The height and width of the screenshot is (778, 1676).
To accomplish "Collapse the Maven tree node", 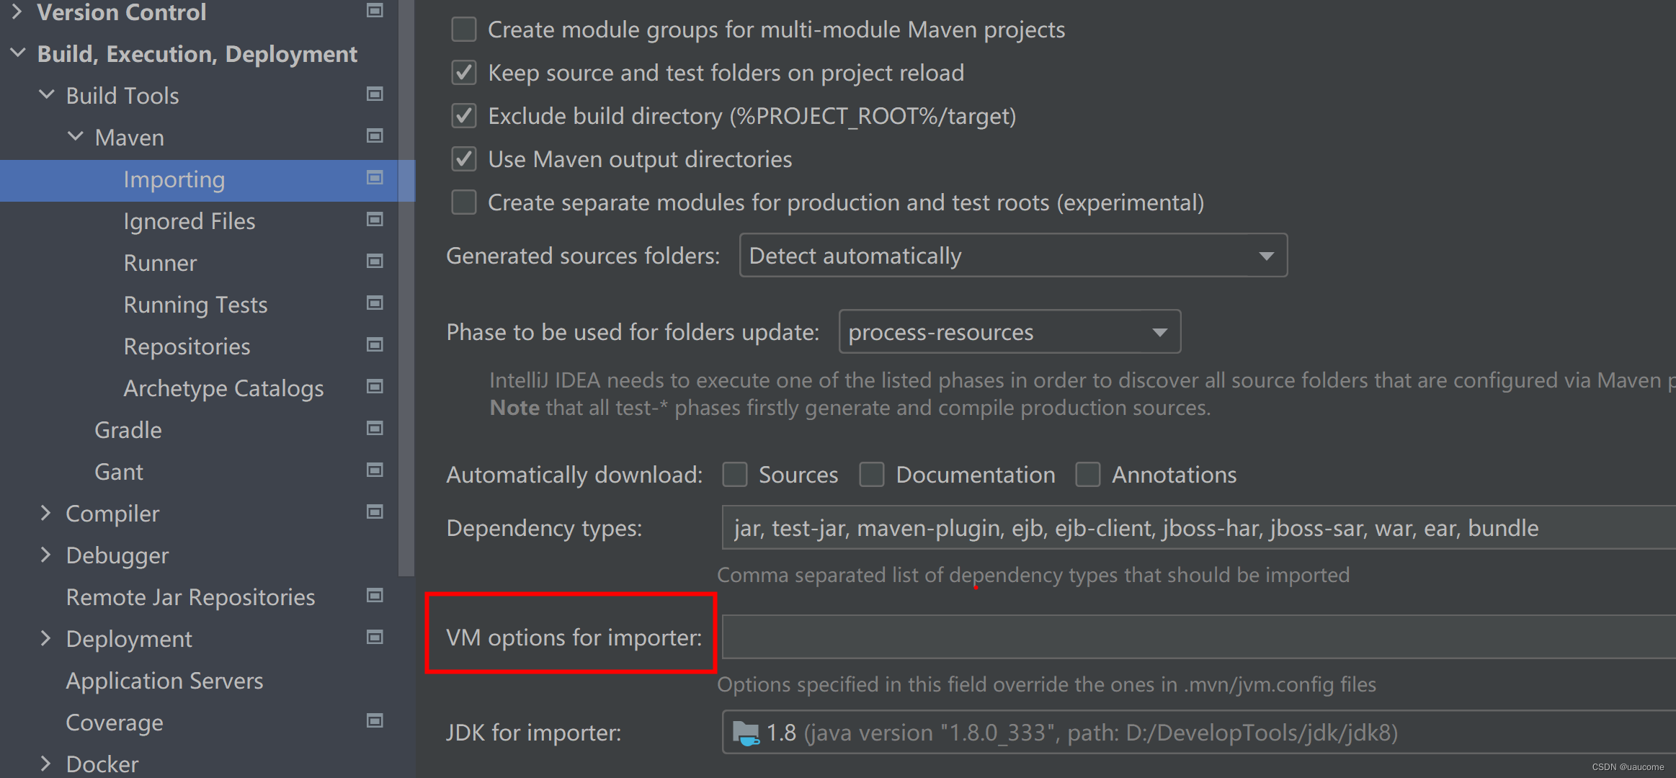I will click(76, 137).
